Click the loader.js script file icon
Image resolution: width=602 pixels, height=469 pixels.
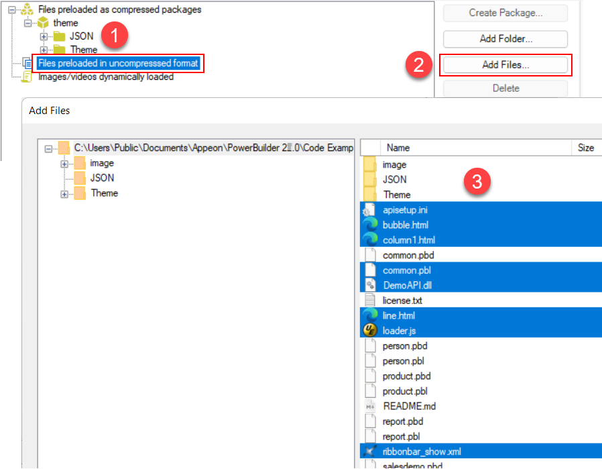(369, 331)
